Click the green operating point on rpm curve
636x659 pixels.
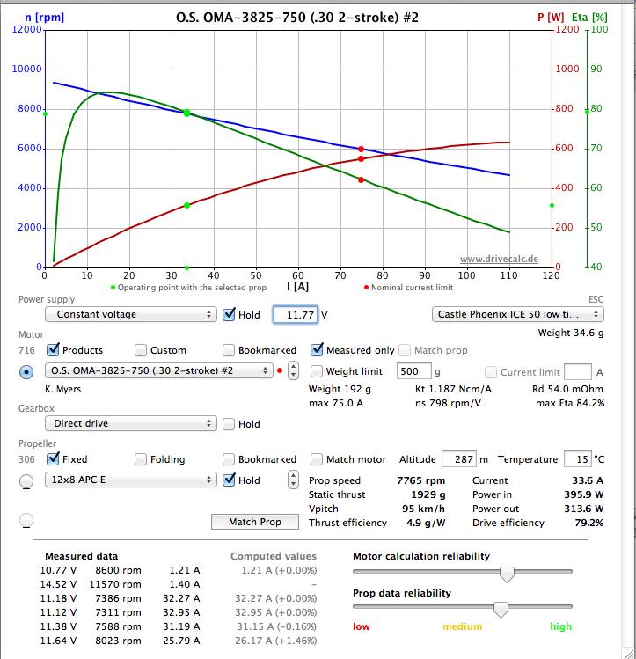tap(187, 113)
